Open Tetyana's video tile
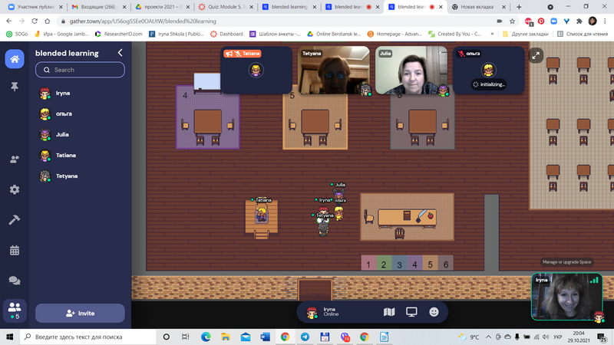The height and width of the screenshot is (345, 614). point(334,71)
